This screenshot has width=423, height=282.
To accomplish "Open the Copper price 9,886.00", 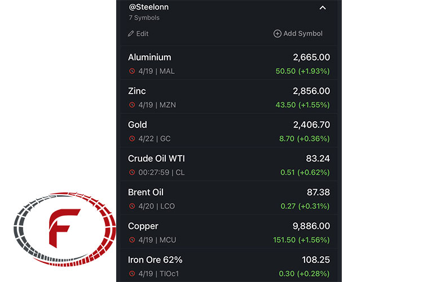I will pos(311,226).
